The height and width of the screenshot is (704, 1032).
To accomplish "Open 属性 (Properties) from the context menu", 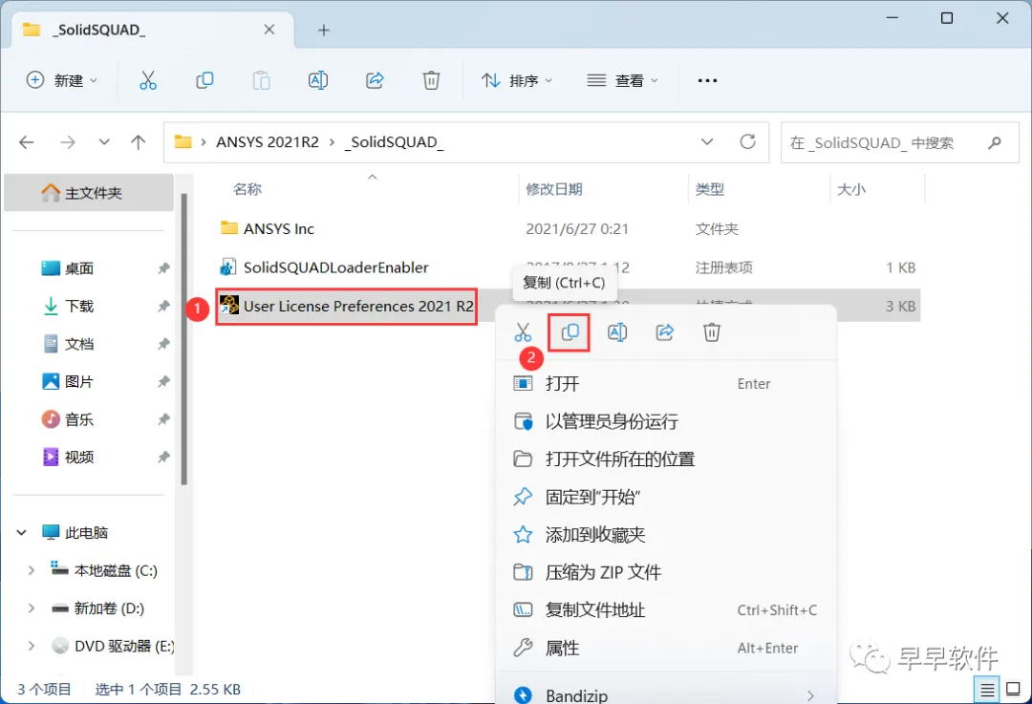I will 666,648.
